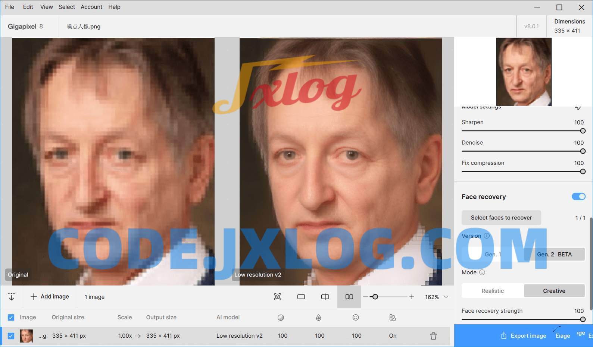Image resolution: width=593 pixels, height=347 pixels.
Task: Click the Gigapixel 8 logo
Action: pos(25,26)
